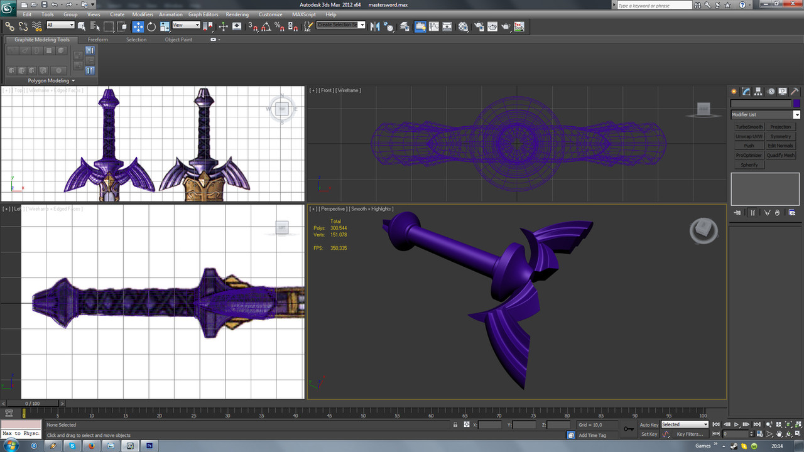This screenshot has width=804, height=452.
Task: Click Configure Modifier Sets icon
Action: (x=791, y=213)
